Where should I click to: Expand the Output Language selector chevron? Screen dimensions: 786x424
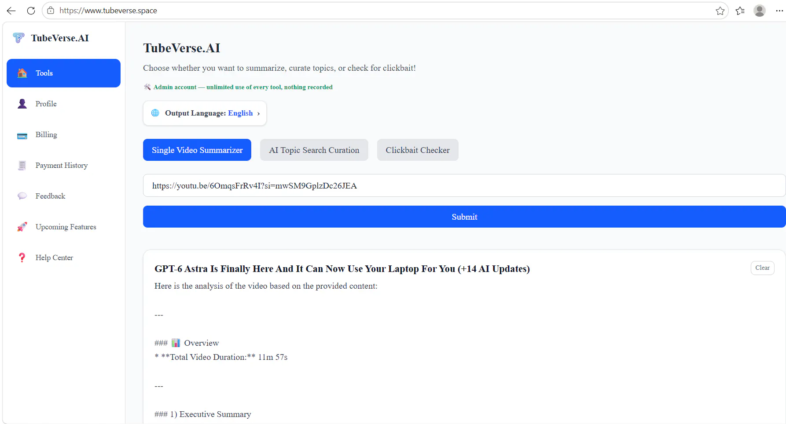click(258, 113)
